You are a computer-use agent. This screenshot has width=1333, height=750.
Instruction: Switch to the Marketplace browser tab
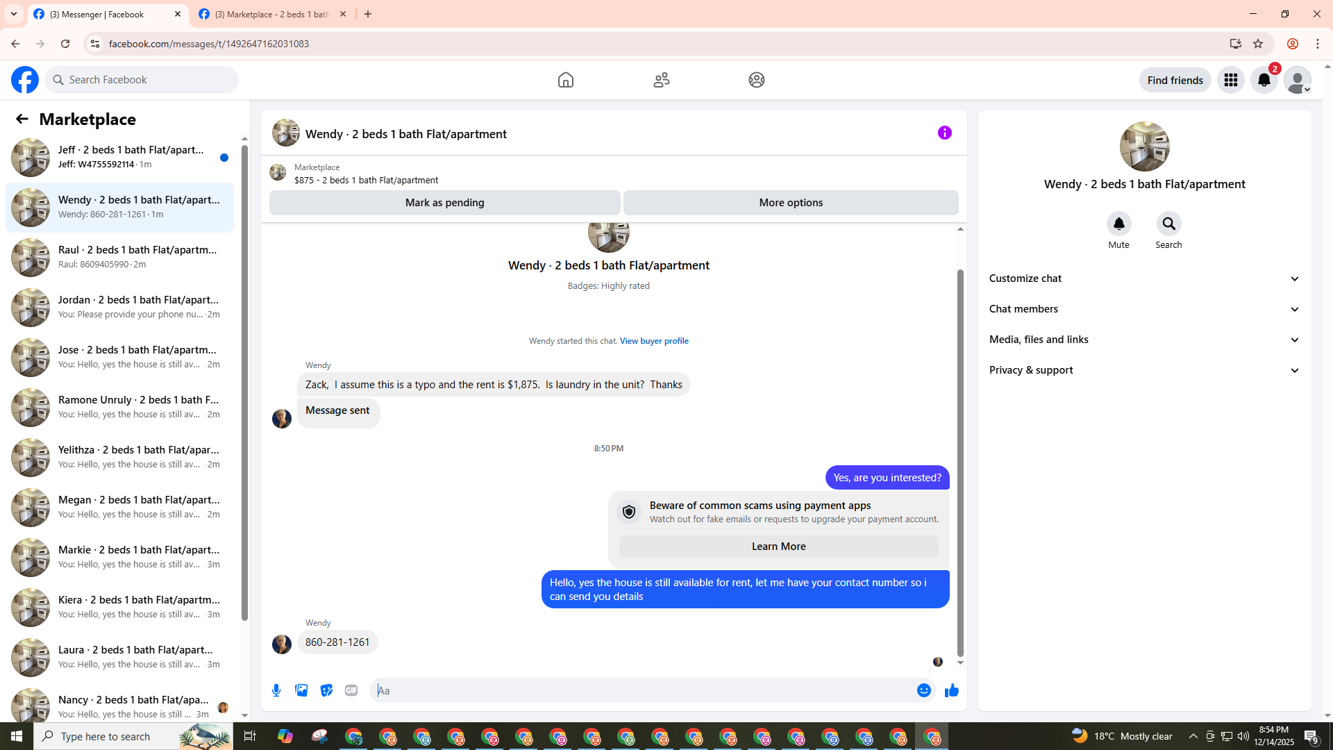(272, 14)
